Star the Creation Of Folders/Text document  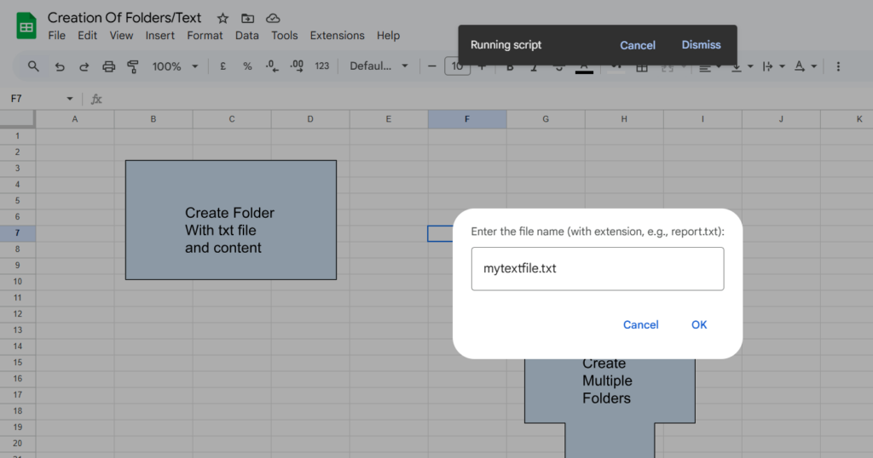(x=223, y=19)
